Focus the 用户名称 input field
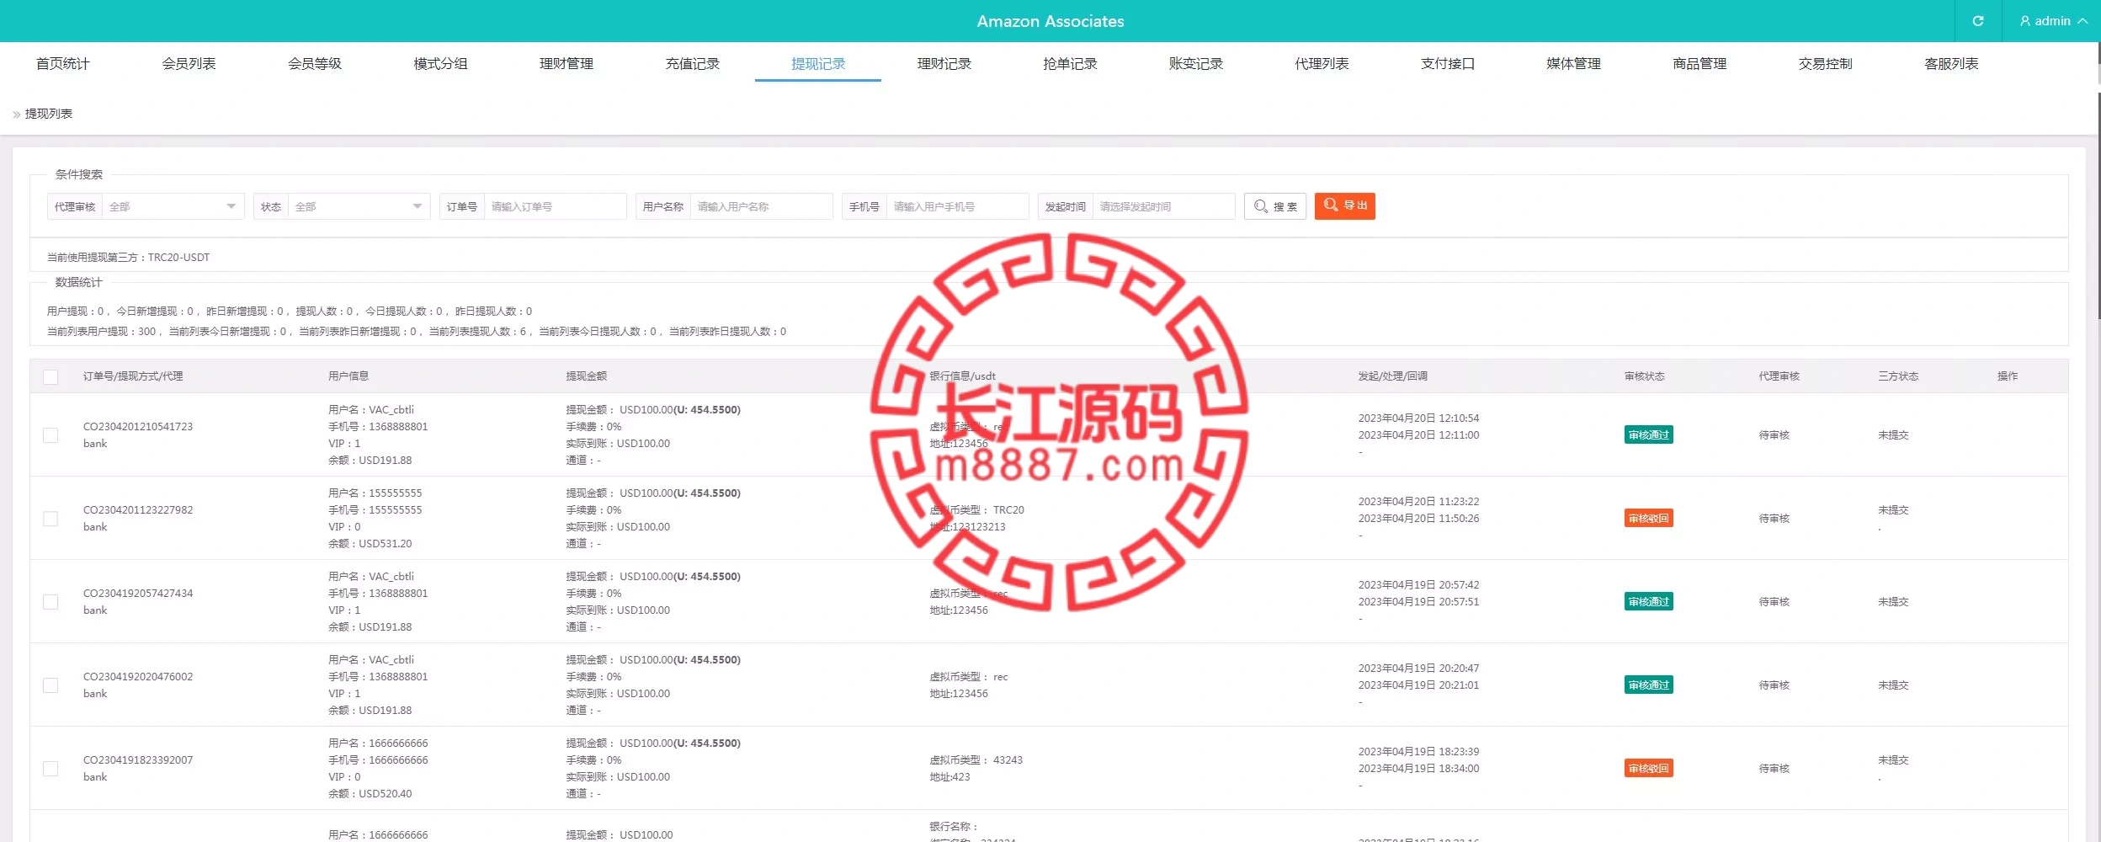 coord(761,206)
